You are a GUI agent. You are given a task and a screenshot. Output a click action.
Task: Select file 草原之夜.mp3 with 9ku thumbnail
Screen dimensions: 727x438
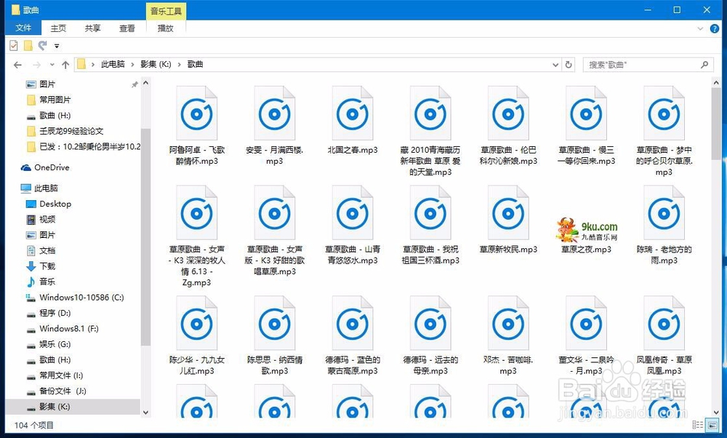click(586, 236)
